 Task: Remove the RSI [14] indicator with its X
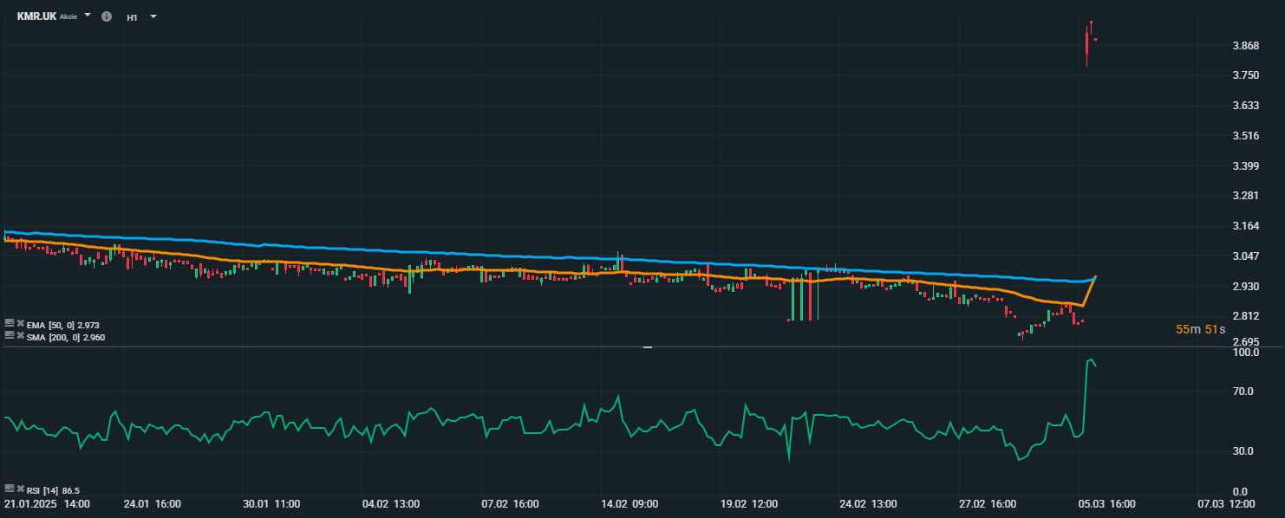[21, 489]
